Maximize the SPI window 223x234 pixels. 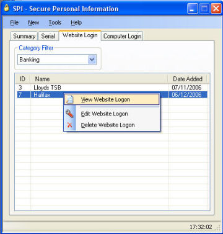click(204, 9)
